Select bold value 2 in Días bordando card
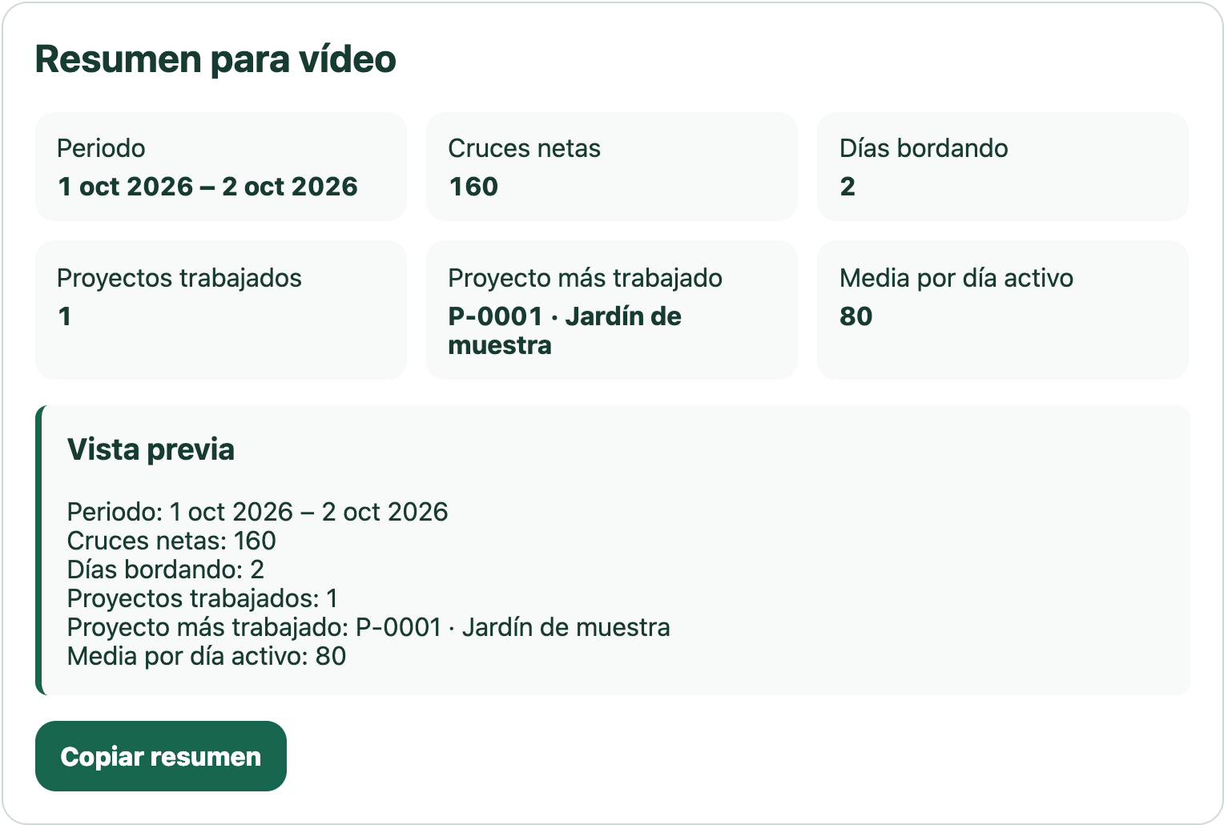The image size is (1224, 825). (848, 187)
